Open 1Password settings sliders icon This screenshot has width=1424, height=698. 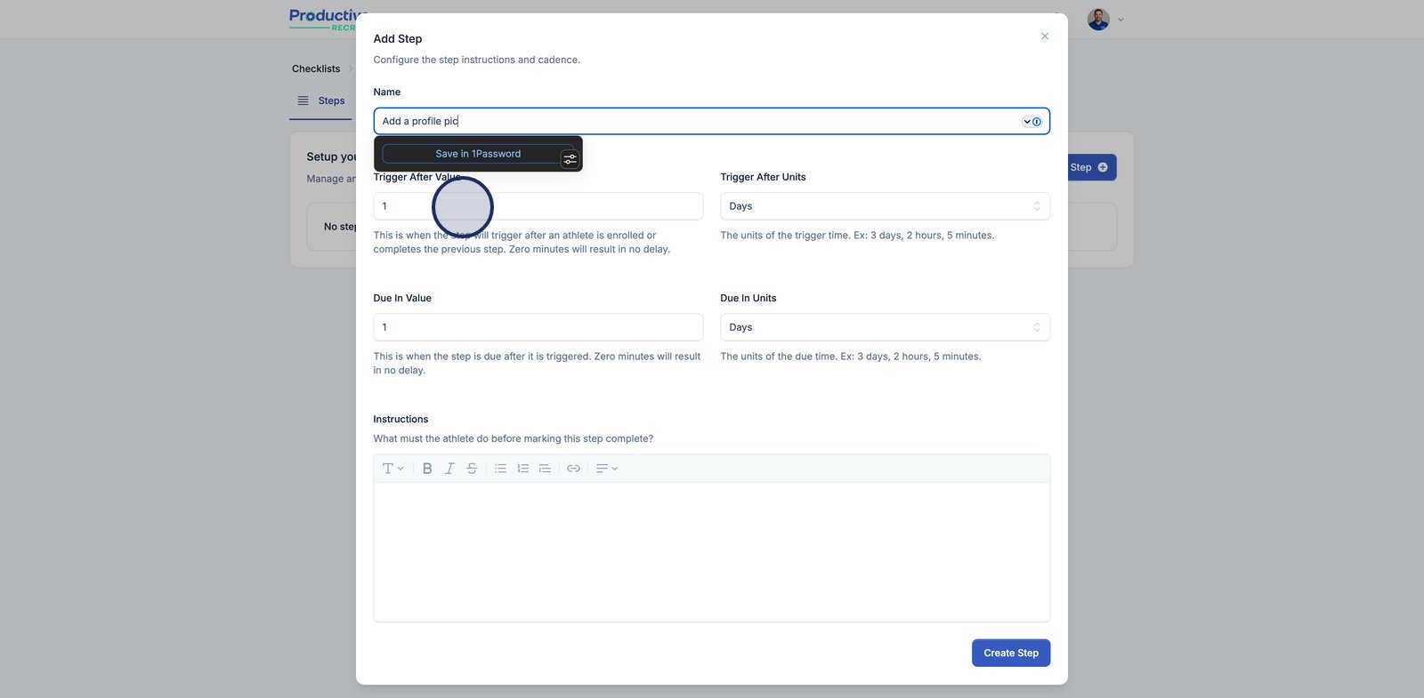(x=570, y=159)
